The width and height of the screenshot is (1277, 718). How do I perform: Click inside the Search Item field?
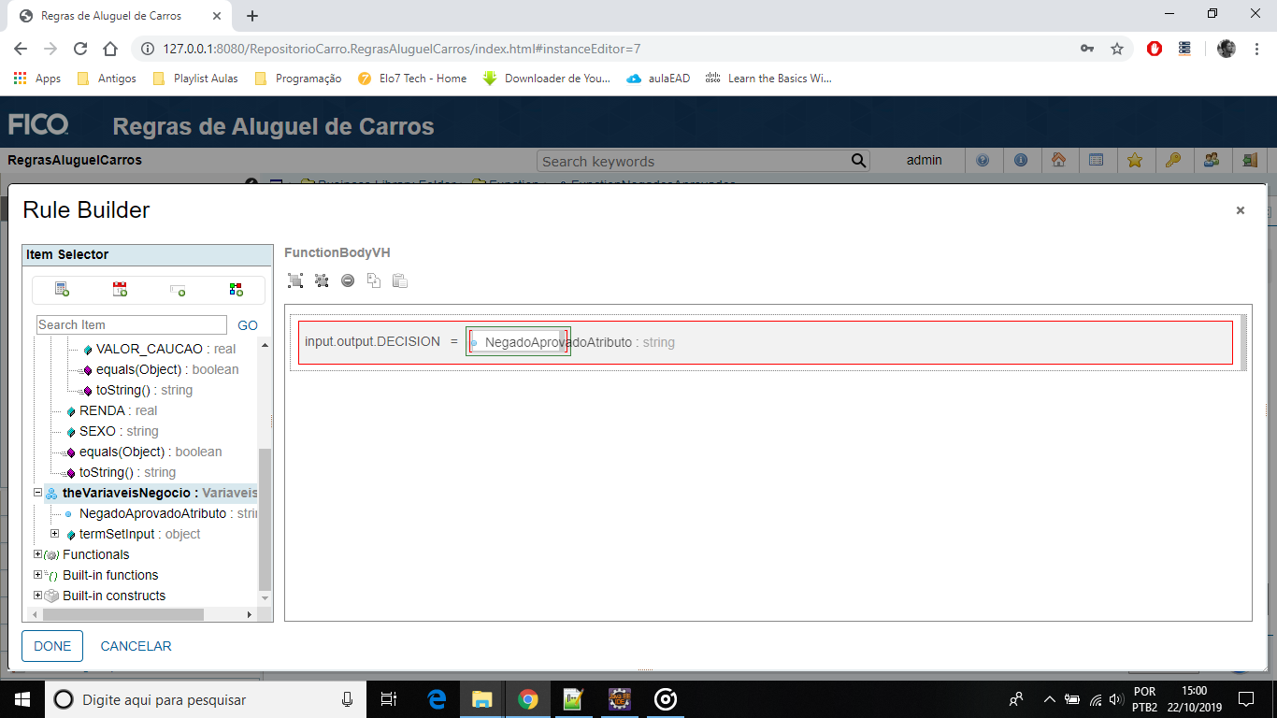point(131,324)
